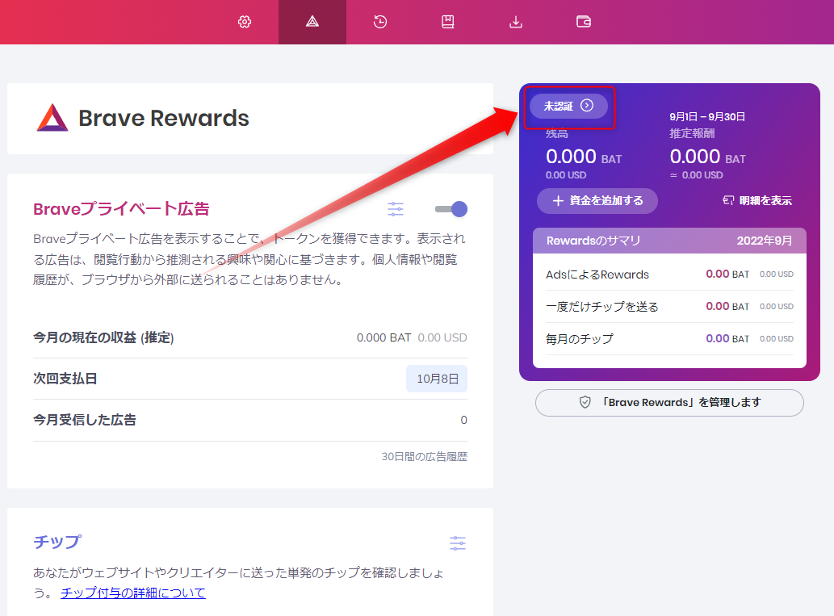
Task: Open the チップ付与の詳細について link
Action: (x=133, y=593)
